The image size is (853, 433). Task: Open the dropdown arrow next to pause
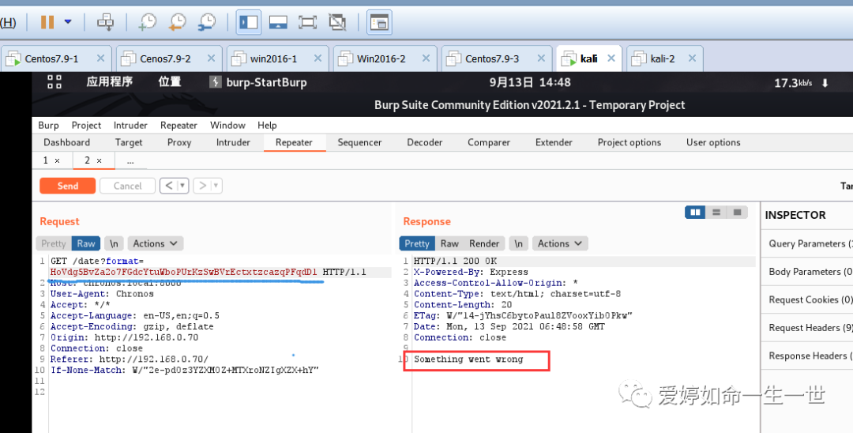[68, 22]
